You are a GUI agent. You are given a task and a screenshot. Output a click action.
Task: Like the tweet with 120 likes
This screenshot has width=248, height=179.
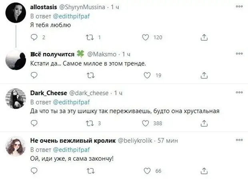click(x=146, y=37)
